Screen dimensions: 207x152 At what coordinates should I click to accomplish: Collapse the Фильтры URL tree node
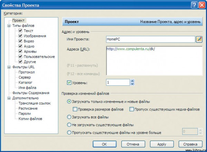click(x=9, y=67)
